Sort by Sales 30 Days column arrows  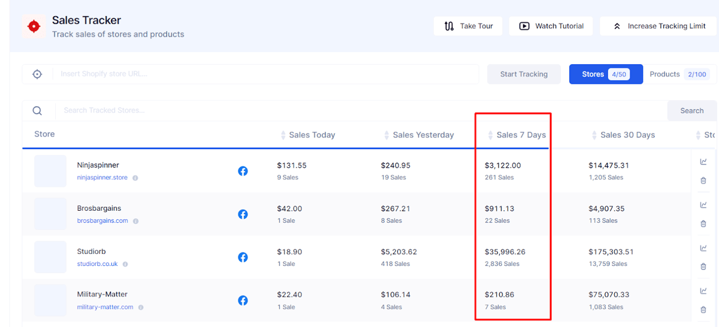(594, 135)
